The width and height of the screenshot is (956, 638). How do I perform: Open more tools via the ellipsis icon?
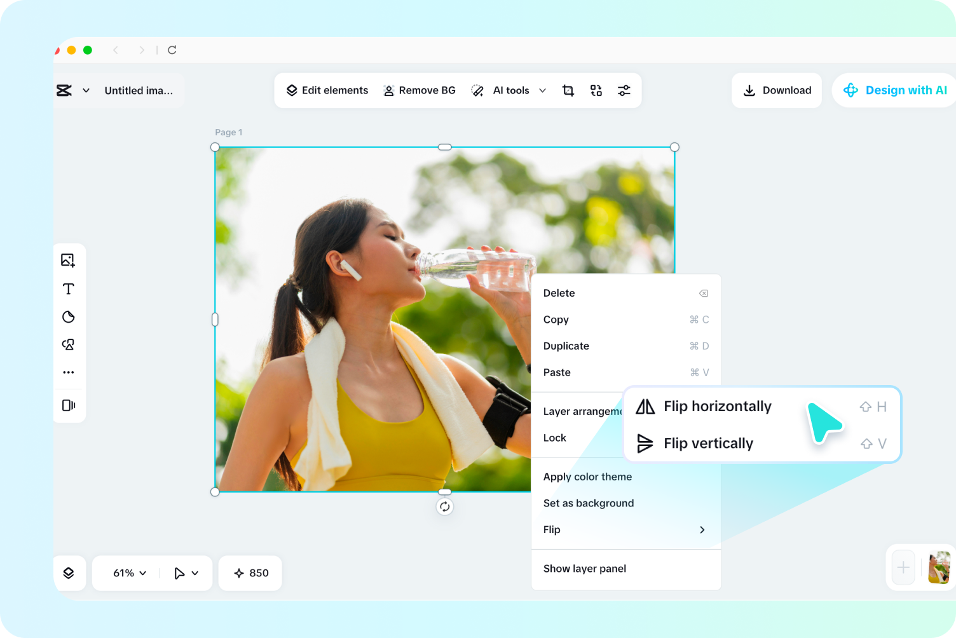[x=69, y=372]
